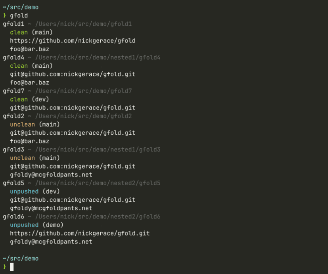Click the foo@bar.baz email under gfold4

coord(29,82)
